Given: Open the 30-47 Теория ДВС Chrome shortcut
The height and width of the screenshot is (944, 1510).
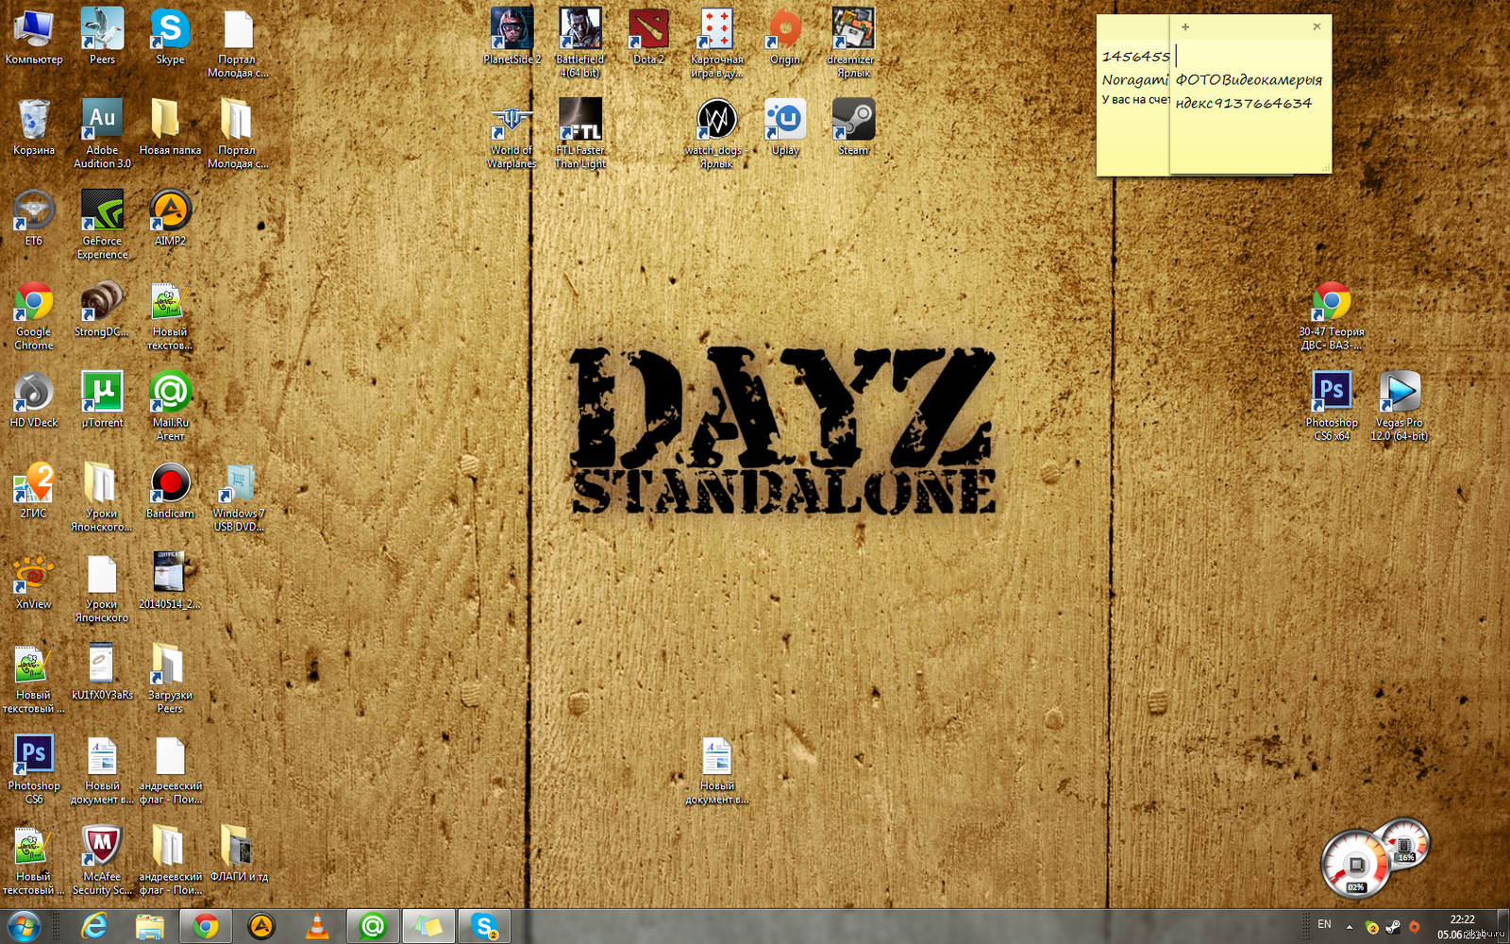Looking at the screenshot, I should coord(1331,316).
